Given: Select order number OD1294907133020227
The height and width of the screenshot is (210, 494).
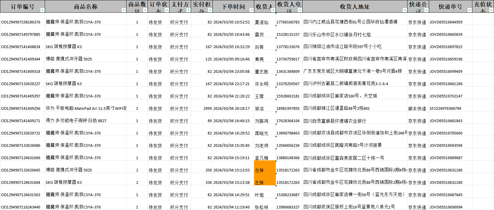Looking at the screenshot, I should (x=20, y=84).
